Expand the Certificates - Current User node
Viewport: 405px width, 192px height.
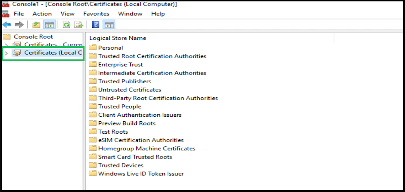(6, 45)
